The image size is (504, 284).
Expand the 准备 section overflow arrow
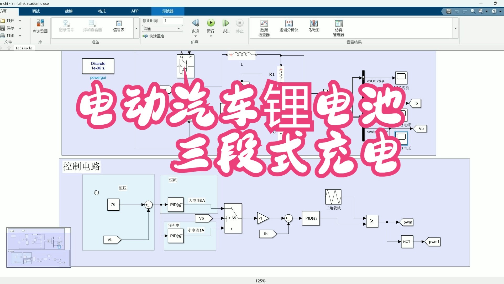(136, 28)
